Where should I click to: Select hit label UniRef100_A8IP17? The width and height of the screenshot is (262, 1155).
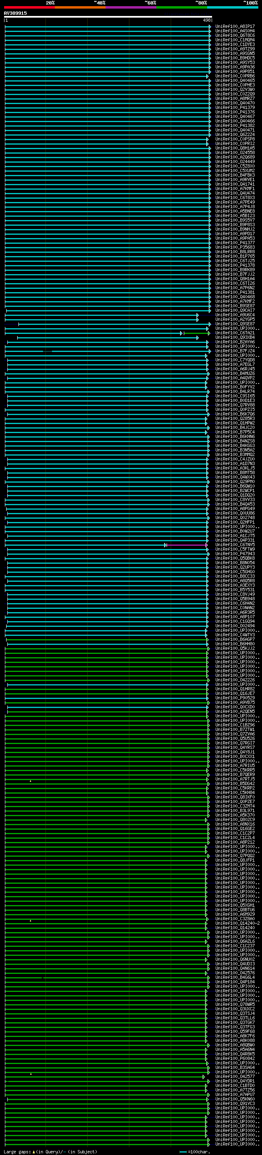point(235,27)
